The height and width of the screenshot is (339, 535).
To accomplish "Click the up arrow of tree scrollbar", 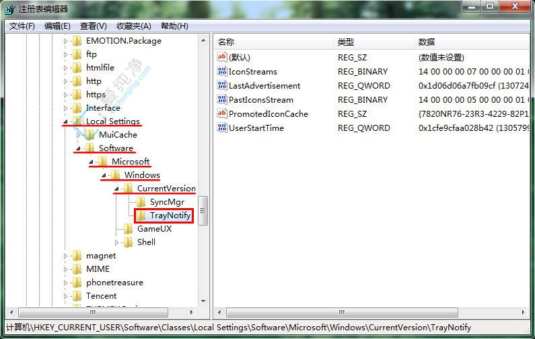I will 203,41.
